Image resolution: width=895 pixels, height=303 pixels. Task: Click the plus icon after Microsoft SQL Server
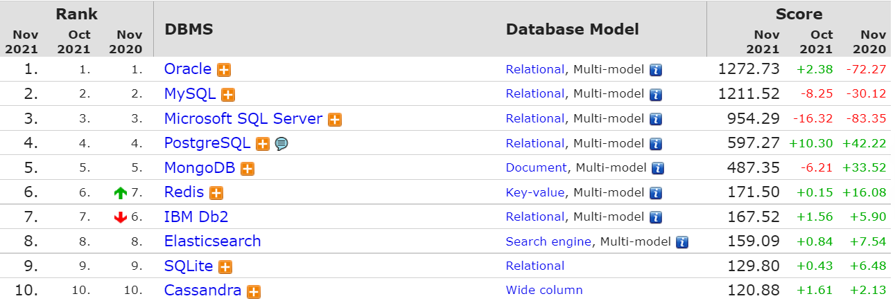(x=335, y=120)
